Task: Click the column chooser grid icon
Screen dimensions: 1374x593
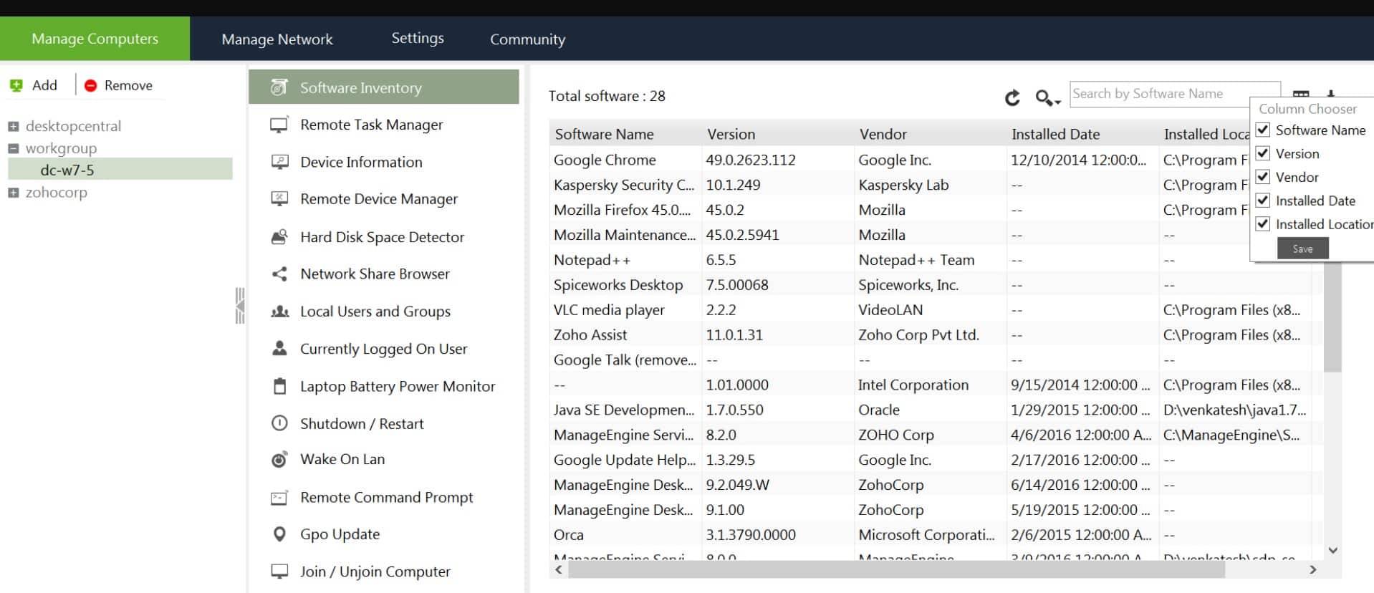Action: click(1301, 94)
